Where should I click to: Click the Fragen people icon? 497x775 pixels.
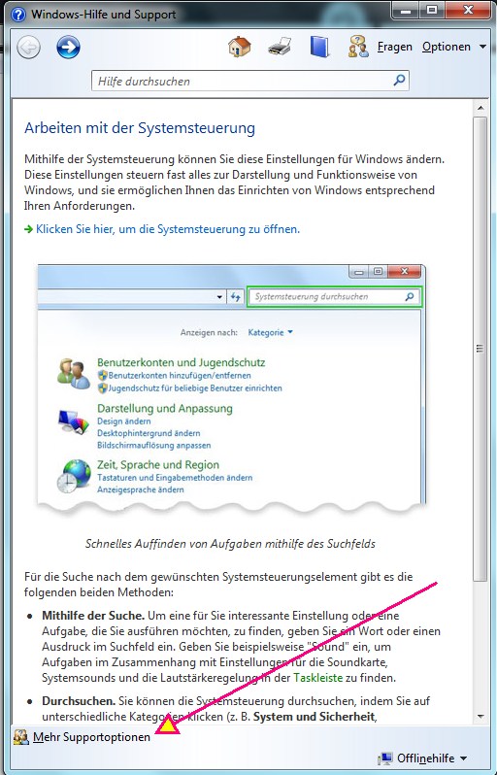(358, 47)
